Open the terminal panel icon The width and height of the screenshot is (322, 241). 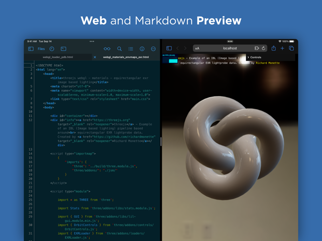[64, 49]
